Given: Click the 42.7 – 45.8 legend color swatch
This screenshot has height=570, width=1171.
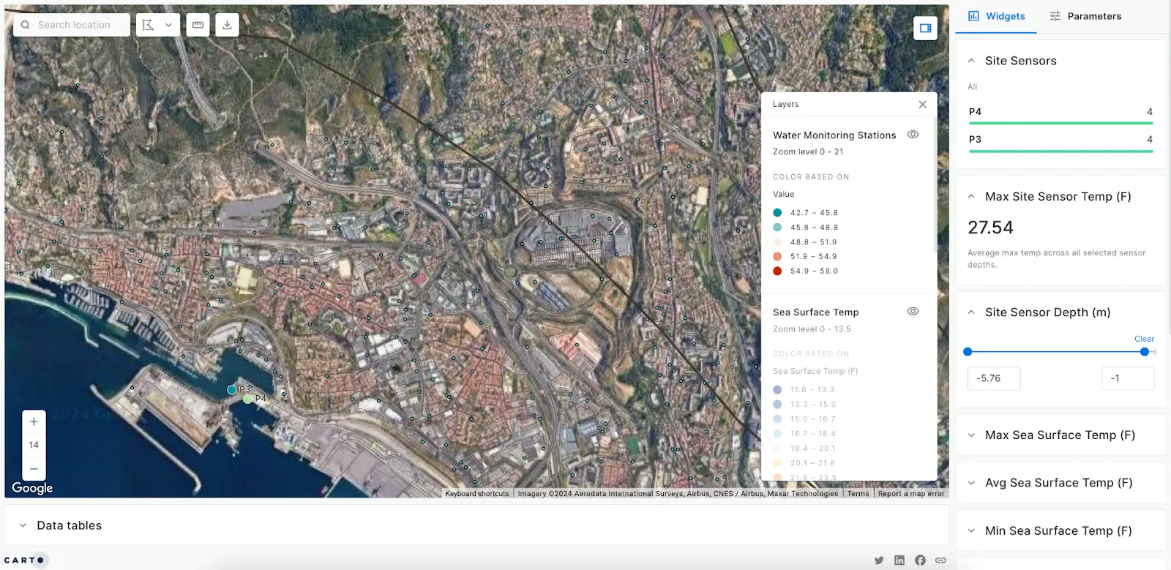Looking at the screenshot, I should 777,213.
